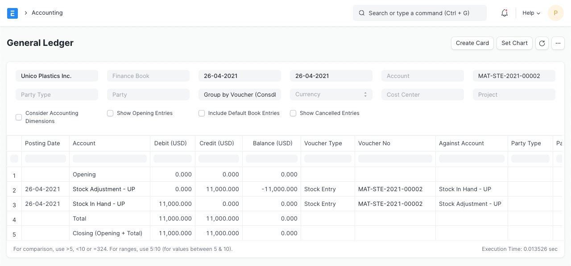
Task: Open the Group by Voucher dropdown
Action: tap(240, 94)
